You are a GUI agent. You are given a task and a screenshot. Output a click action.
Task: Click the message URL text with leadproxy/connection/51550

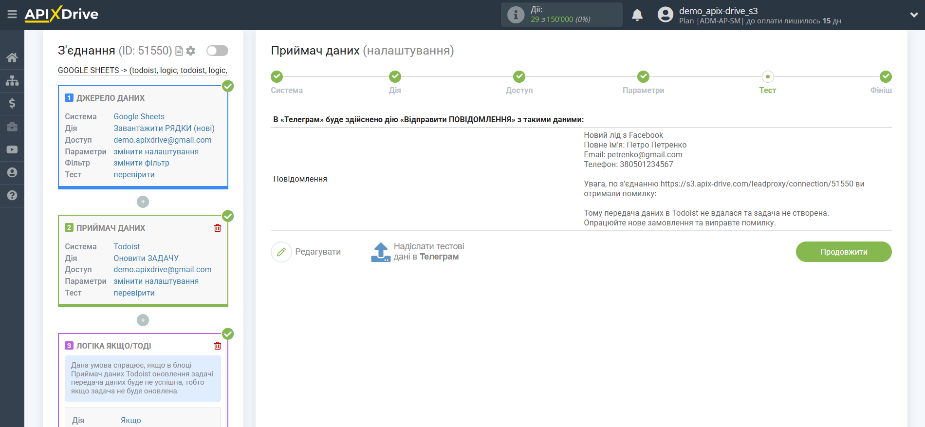757,184
